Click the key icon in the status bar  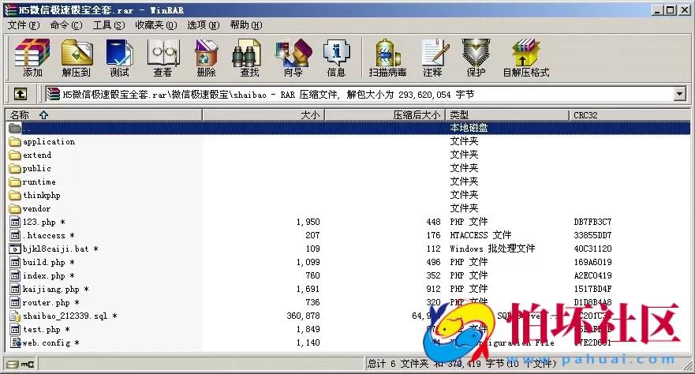click(x=28, y=365)
